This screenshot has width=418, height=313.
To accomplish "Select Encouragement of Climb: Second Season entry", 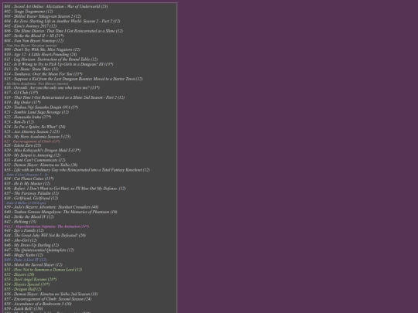I will click(x=48, y=299).
